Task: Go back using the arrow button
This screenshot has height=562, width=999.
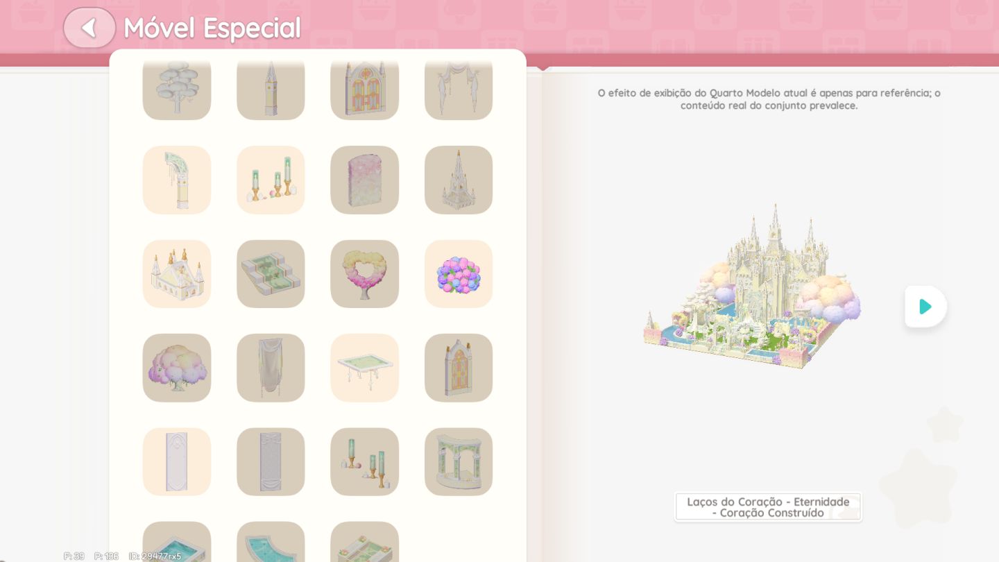Action: tap(89, 28)
